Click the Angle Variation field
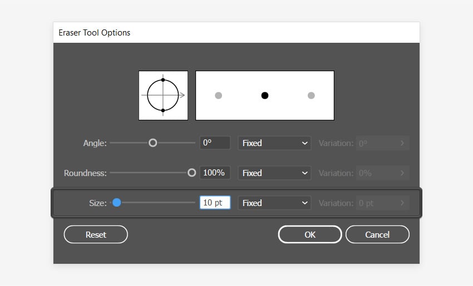The height and width of the screenshot is (286, 473). coord(377,143)
